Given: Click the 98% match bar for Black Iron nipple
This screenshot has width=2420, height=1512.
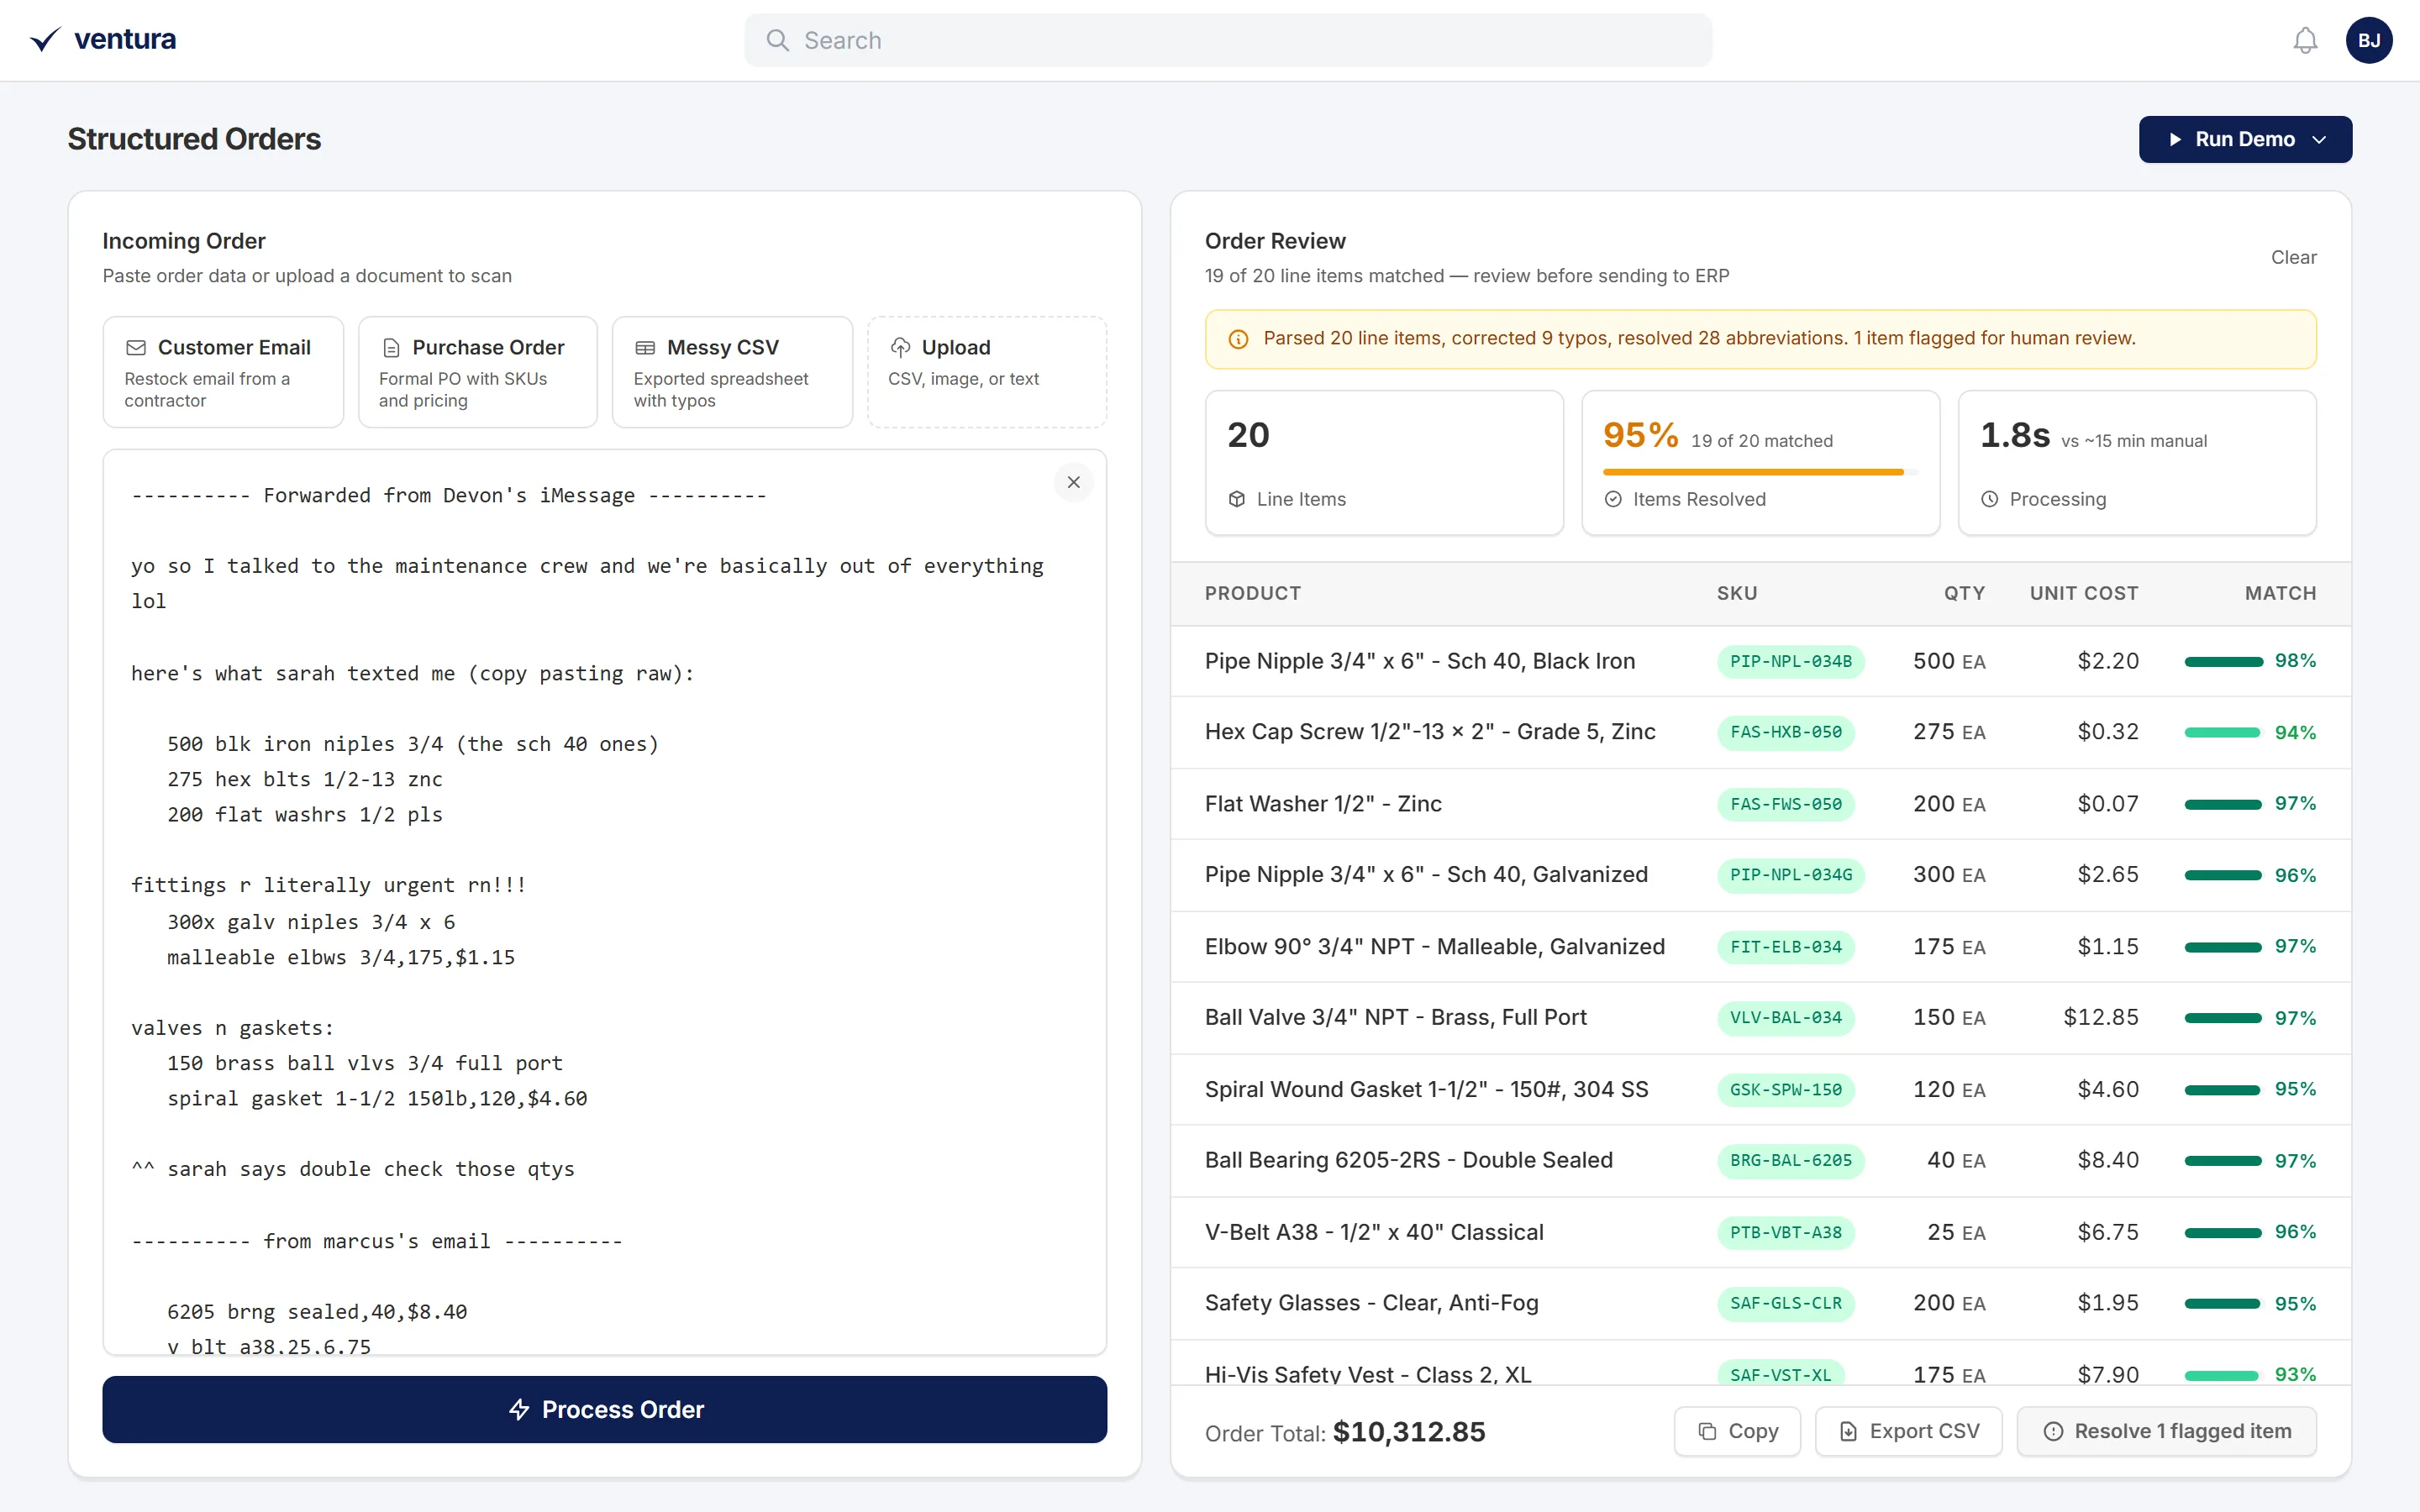Looking at the screenshot, I should pyautogui.click(x=2223, y=661).
